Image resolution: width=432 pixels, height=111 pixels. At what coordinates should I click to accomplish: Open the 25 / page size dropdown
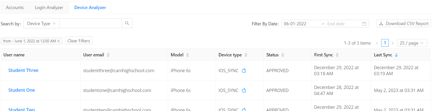412,43
